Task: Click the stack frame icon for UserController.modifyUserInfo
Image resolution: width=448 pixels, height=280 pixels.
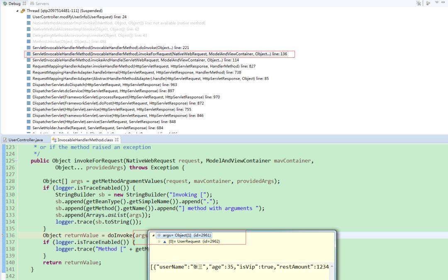Action: (x=29, y=17)
